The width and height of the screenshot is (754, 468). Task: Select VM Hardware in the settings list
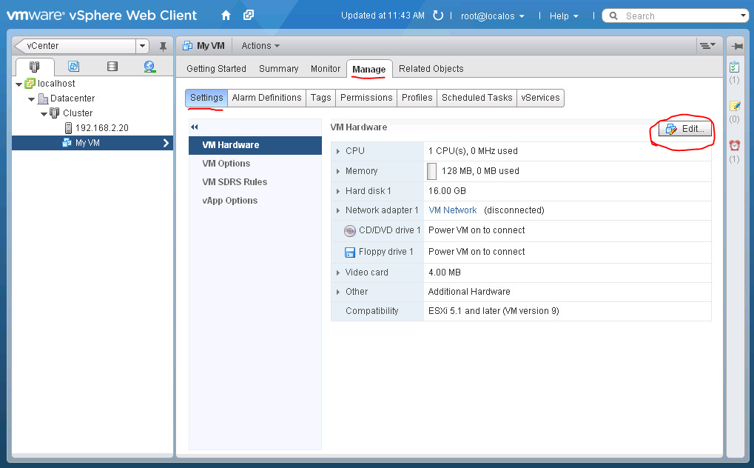[x=255, y=145]
